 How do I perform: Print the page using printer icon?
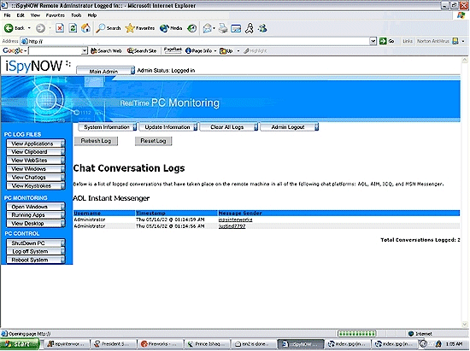223,28
